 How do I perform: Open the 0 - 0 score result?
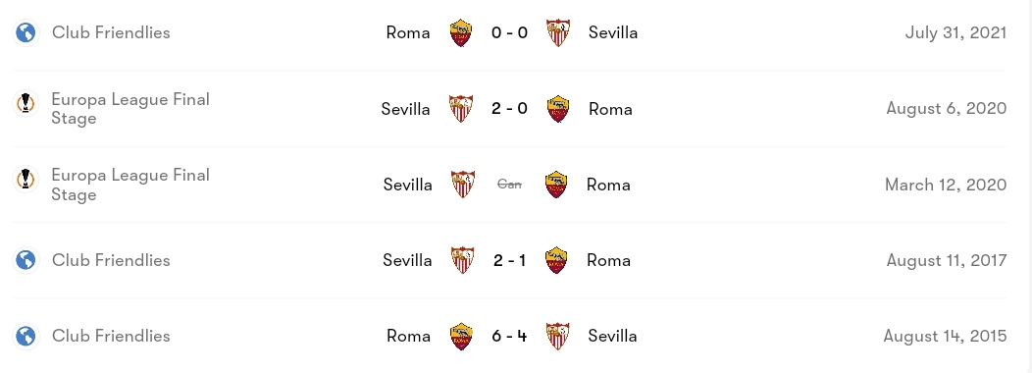pyautogui.click(x=509, y=32)
